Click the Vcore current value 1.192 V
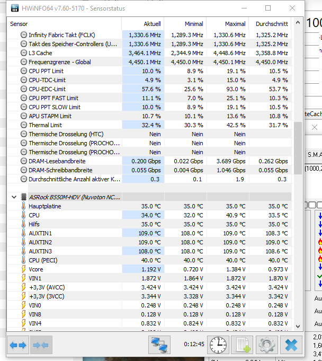Viewport: 322px width, 361px height. [150, 269]
